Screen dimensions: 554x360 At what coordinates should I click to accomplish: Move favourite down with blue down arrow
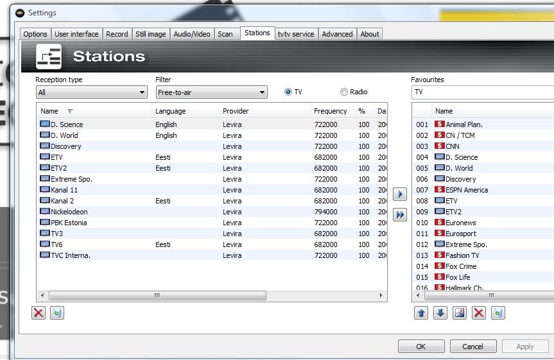pyautogui.click(x=440, y=313)
